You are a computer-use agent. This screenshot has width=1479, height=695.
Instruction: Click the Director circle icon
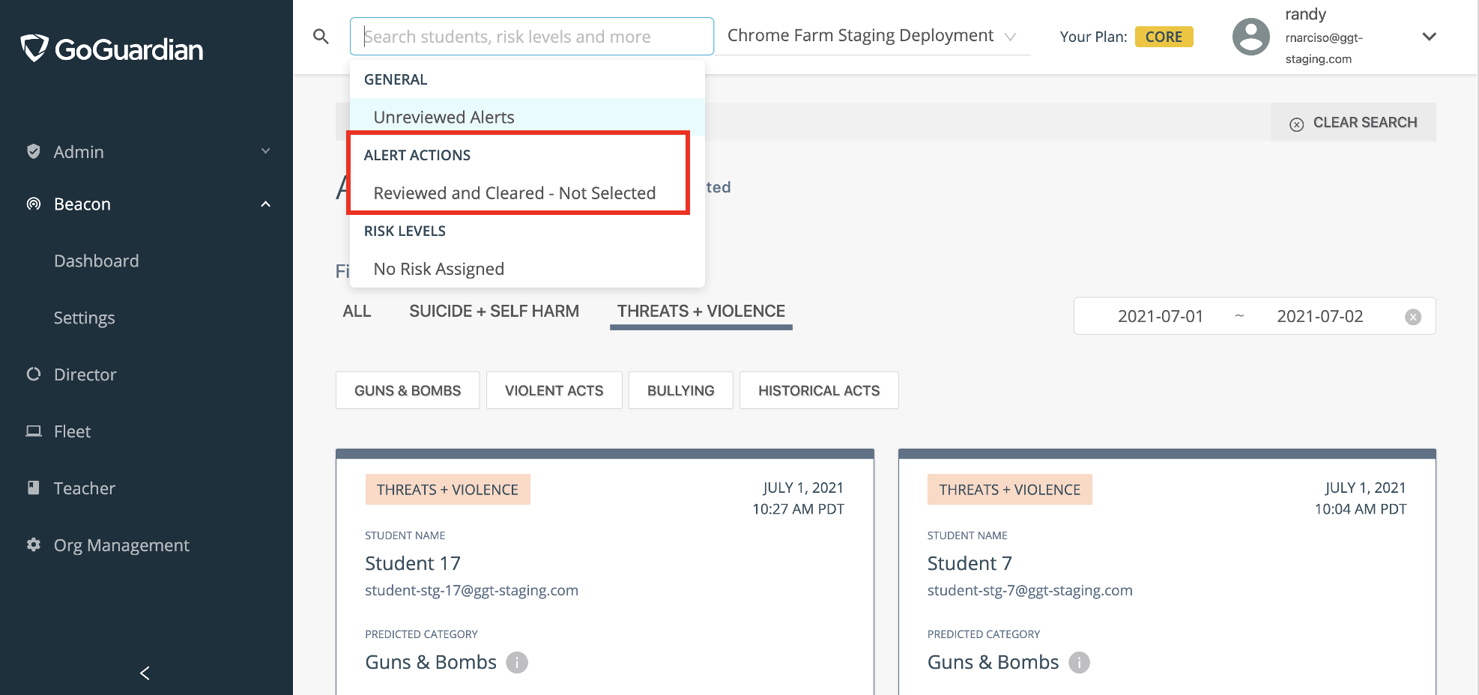point(33,374)
